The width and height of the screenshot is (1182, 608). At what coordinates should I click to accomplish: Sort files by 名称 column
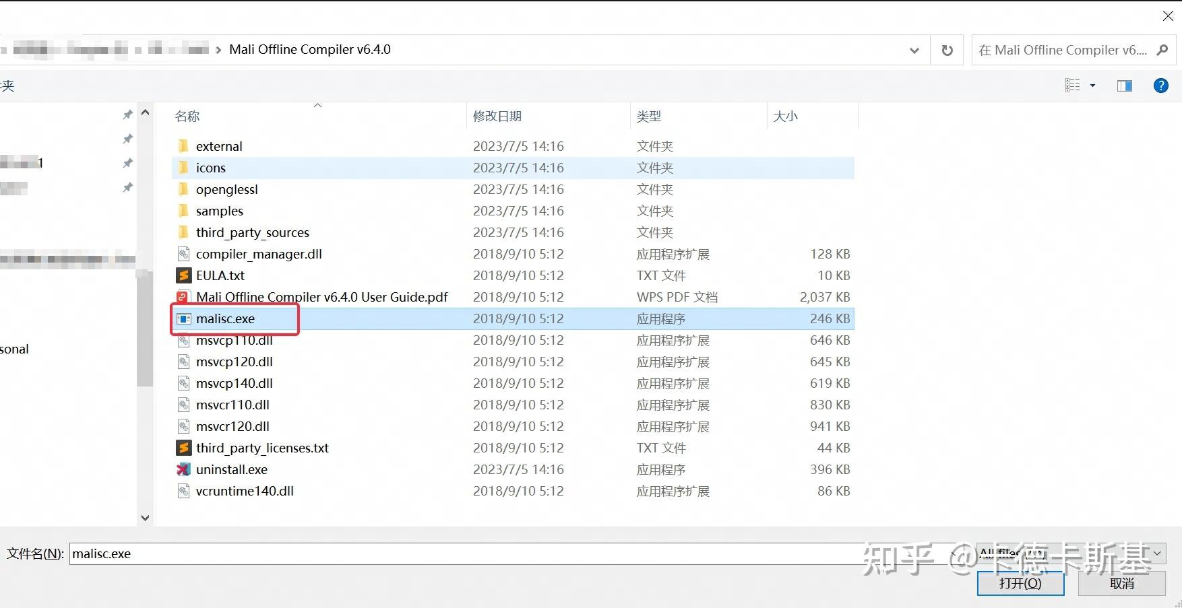pyautogui.click(x=187, y=116)
